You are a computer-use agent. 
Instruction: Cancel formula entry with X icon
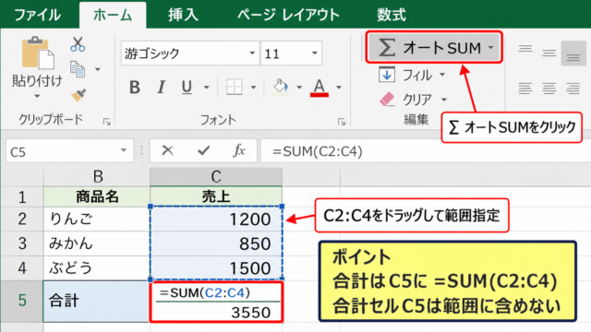pos(167,150)
